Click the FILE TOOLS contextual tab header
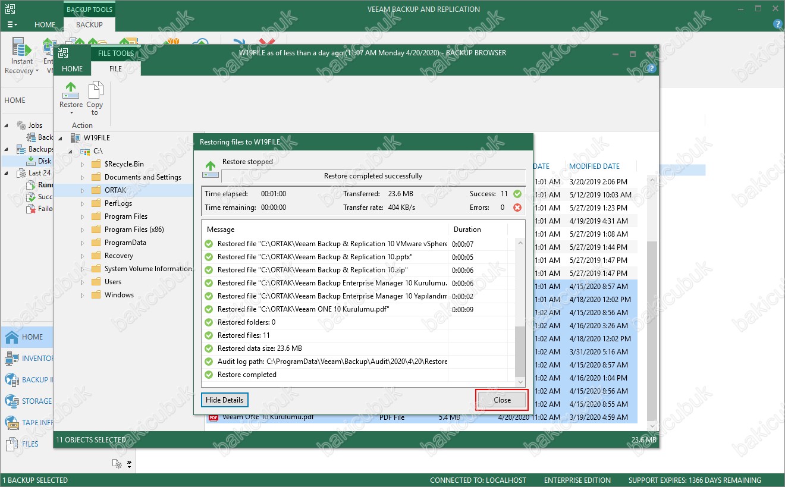785x487 pixels. click(116, 53)
